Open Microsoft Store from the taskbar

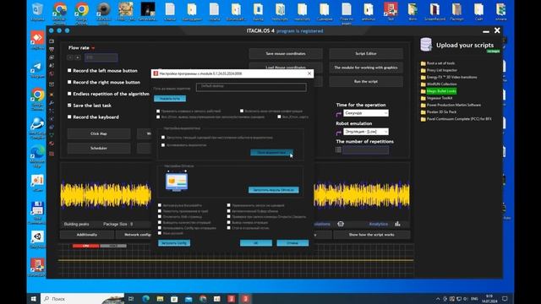pyautogui.click(x=174, y=298)
